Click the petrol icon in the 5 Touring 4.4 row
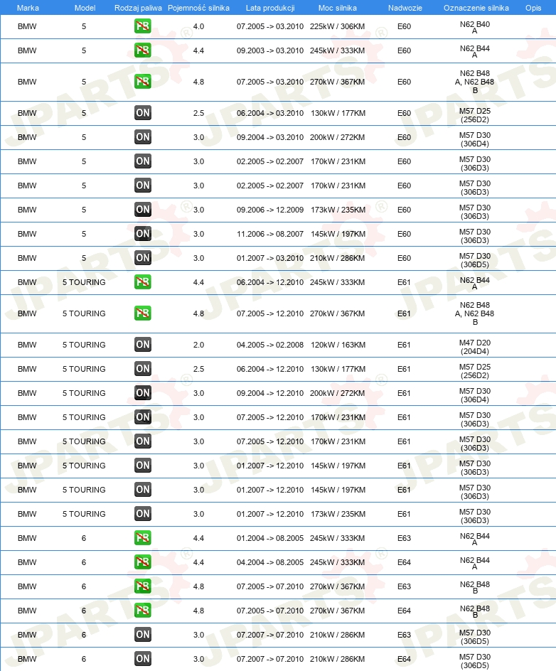Image resolution: width=556 pixels, height=671 pixels. 142,282
